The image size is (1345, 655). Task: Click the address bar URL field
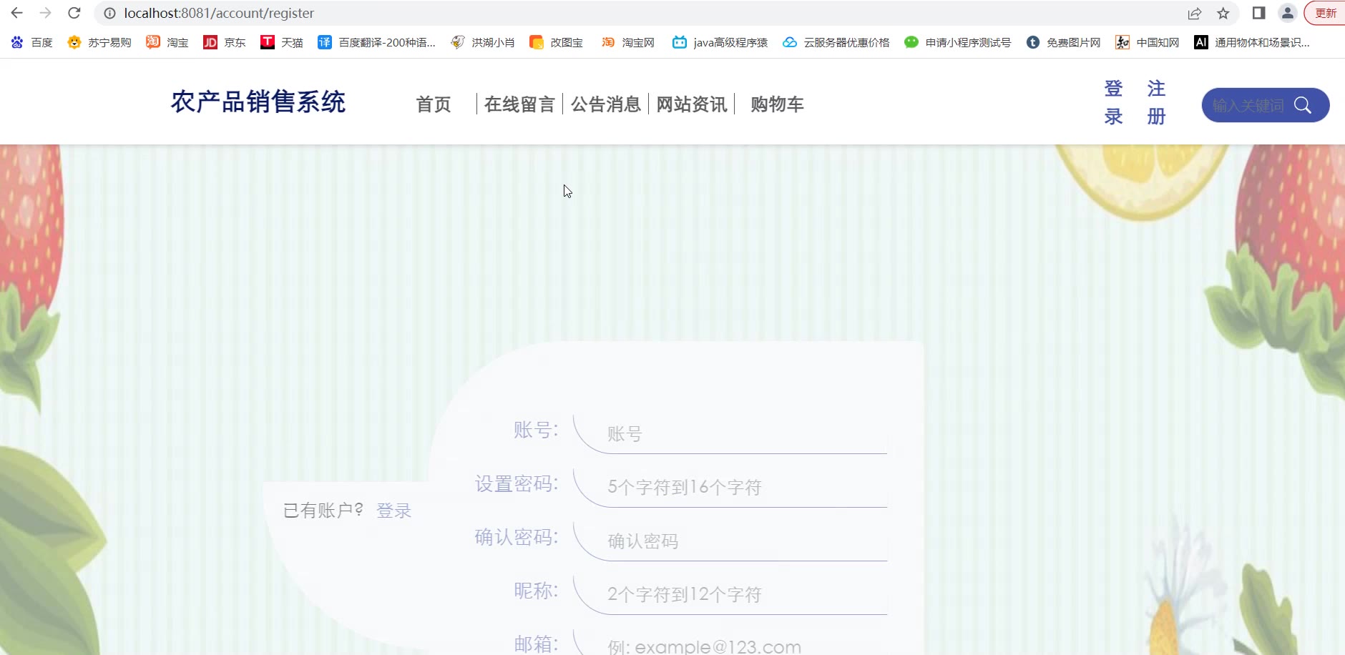tap(644, 13)
